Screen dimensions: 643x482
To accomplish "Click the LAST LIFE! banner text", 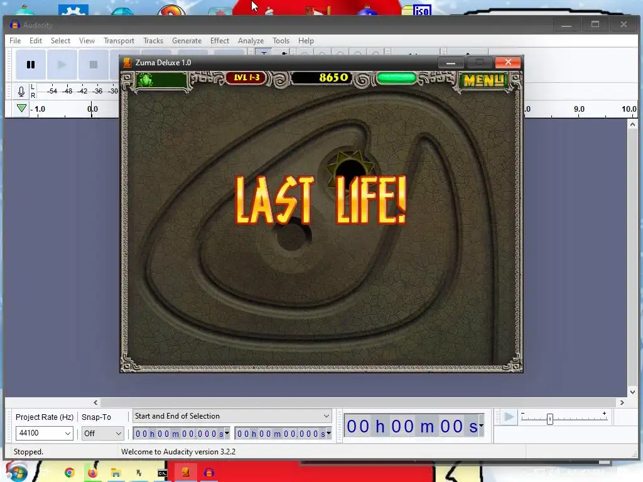I will 321,200.
